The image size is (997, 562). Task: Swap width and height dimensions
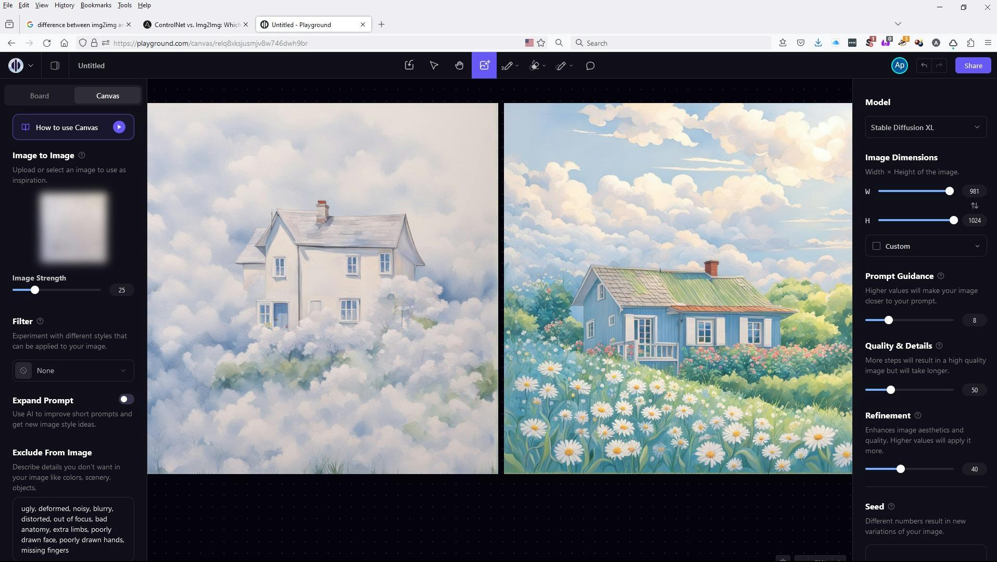point(974,206)
